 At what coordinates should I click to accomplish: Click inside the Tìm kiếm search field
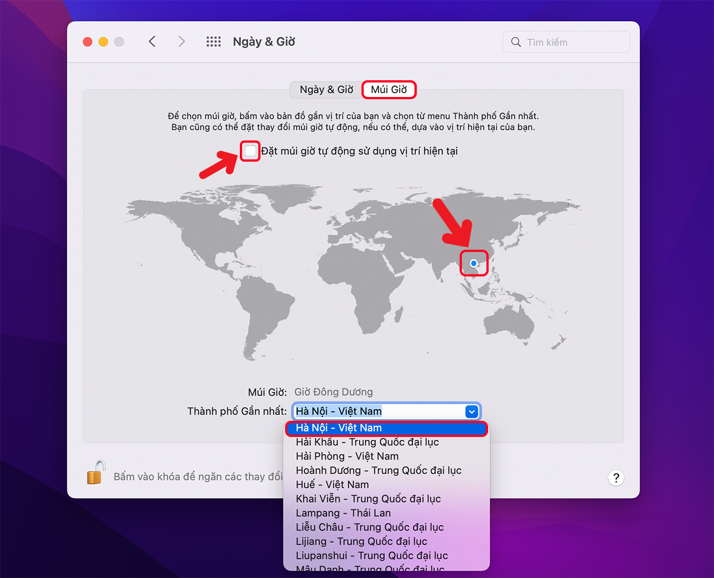click(x=566, y=42)
